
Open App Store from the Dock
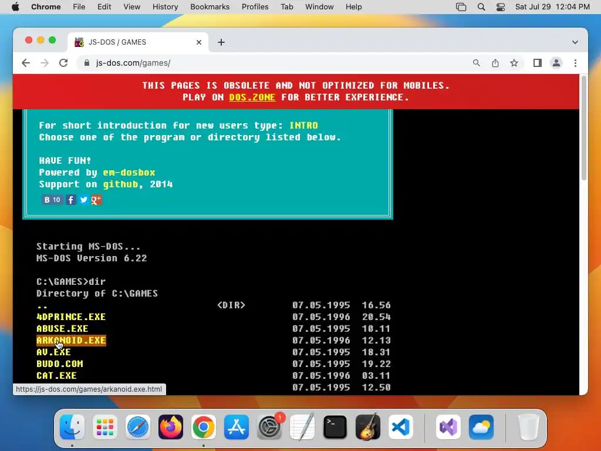[237, 427]
